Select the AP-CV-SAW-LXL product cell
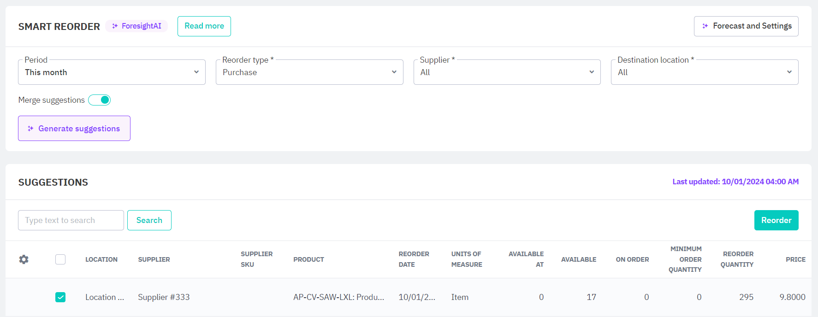The image size is (818, 317). pyautogui.click(x=338, y=297)
